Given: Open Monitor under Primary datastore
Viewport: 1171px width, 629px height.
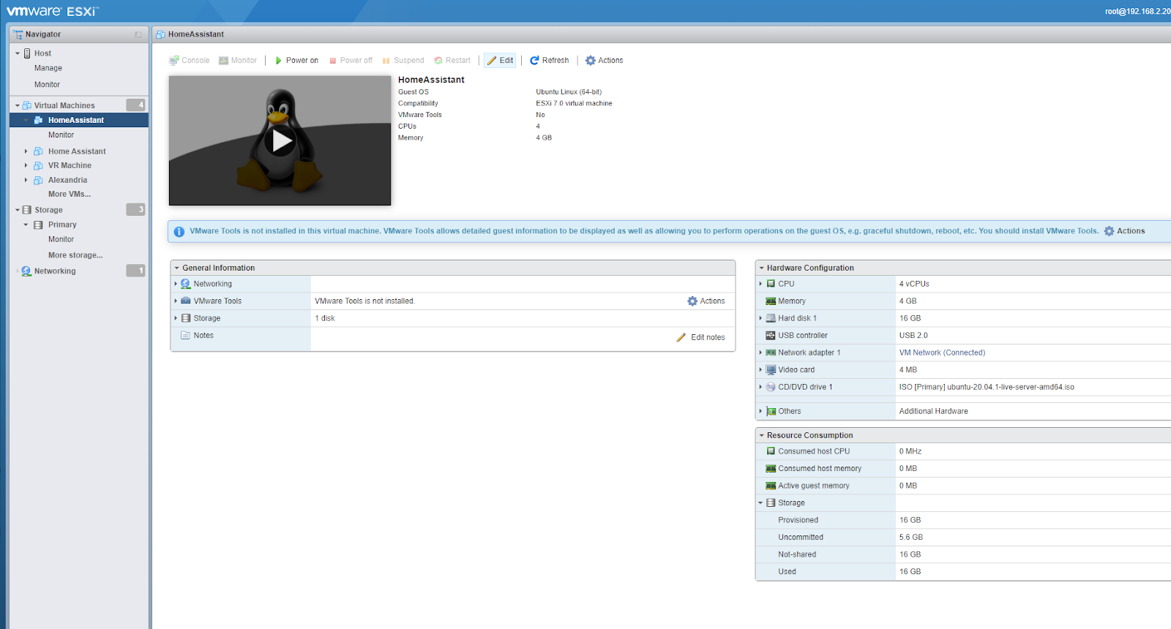Looking at the screenshot, I should tap(61, 239).
